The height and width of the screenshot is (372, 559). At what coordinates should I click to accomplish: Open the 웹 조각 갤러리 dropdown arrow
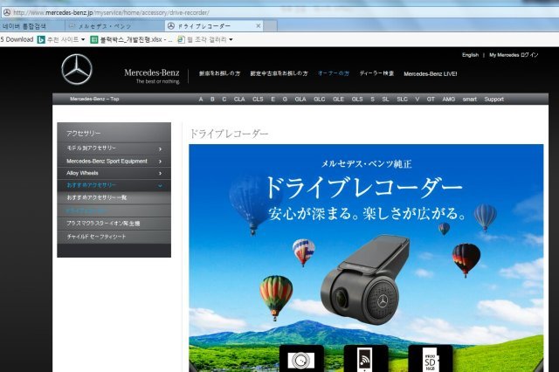(231, 39)
